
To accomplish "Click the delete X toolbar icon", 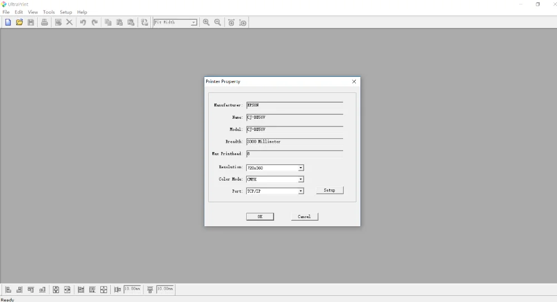I will 69,22.
